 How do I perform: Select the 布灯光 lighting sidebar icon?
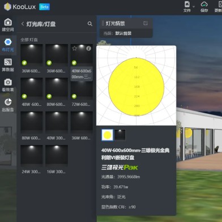[x=8, y=45]
